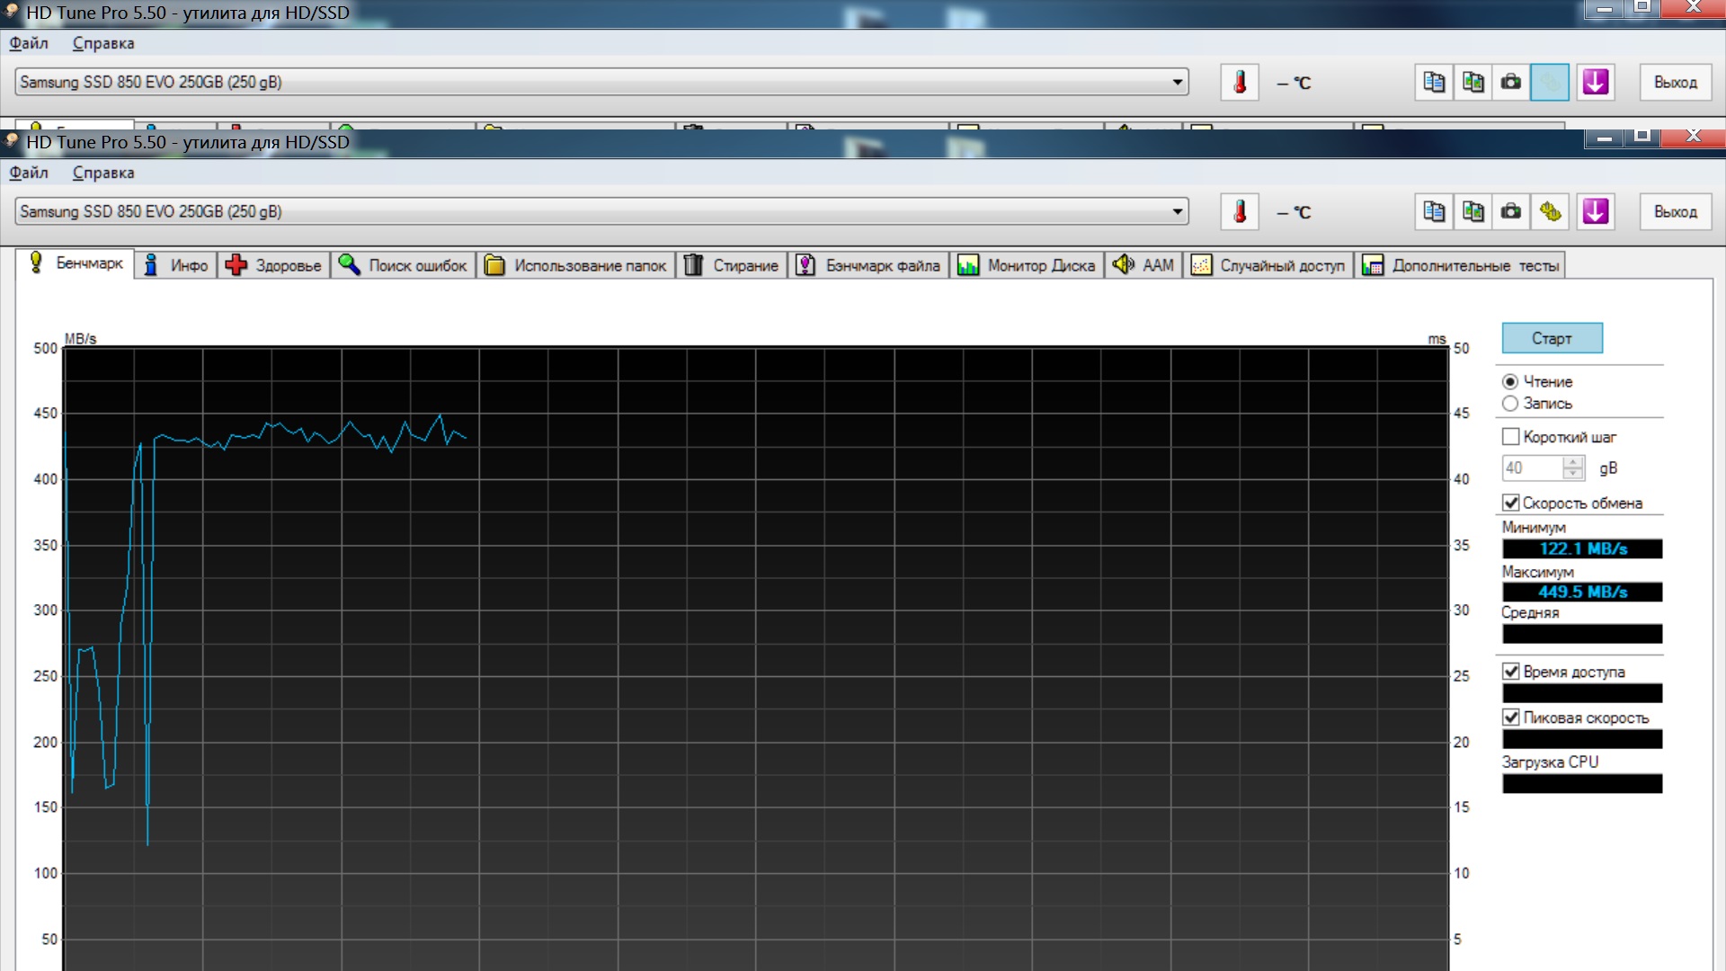The image size is (1726, 971).
Task: Uncheck the Скорость обмена checkbox
Action: tap(1511, 503)
